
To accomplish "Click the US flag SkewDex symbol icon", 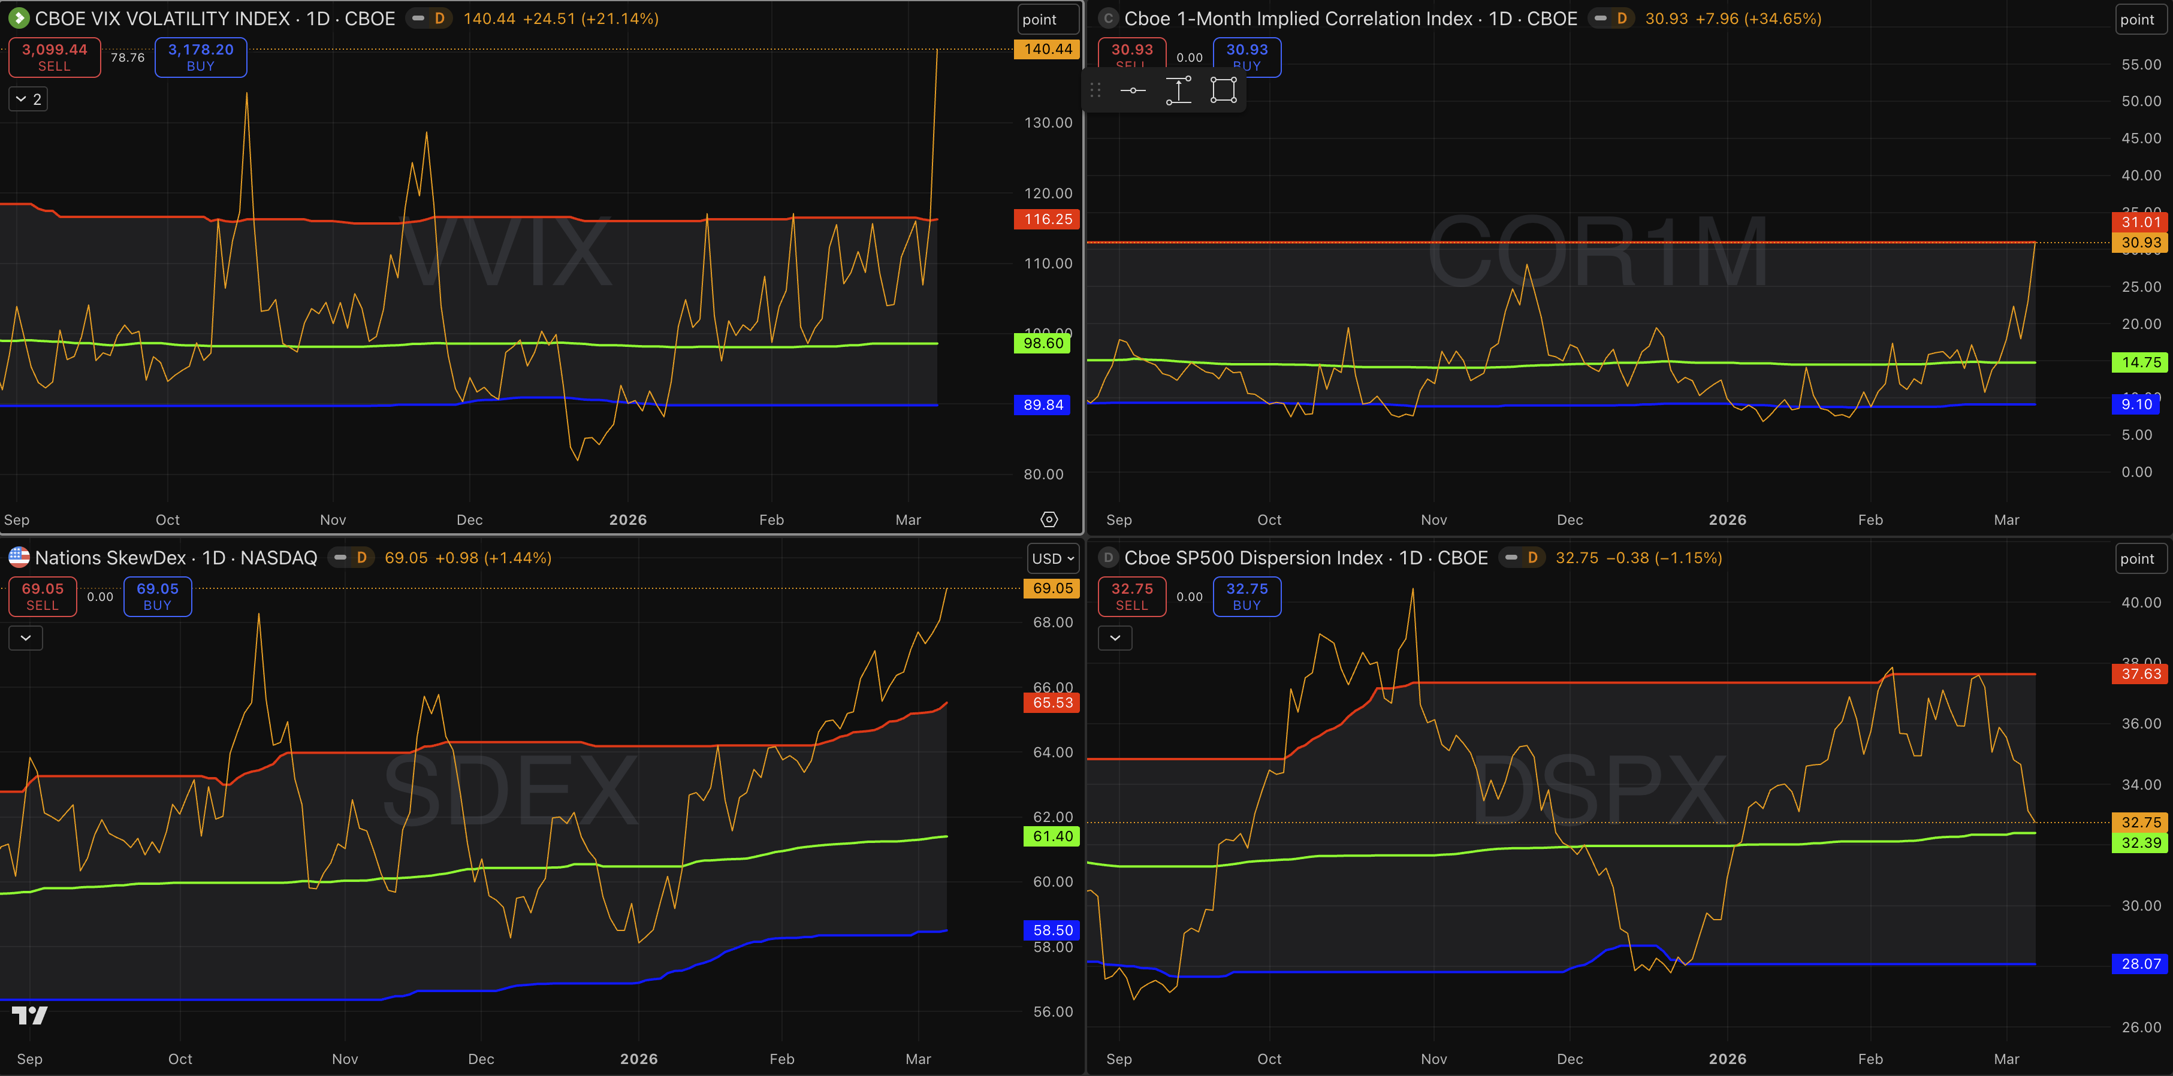I will pos(19,557).
